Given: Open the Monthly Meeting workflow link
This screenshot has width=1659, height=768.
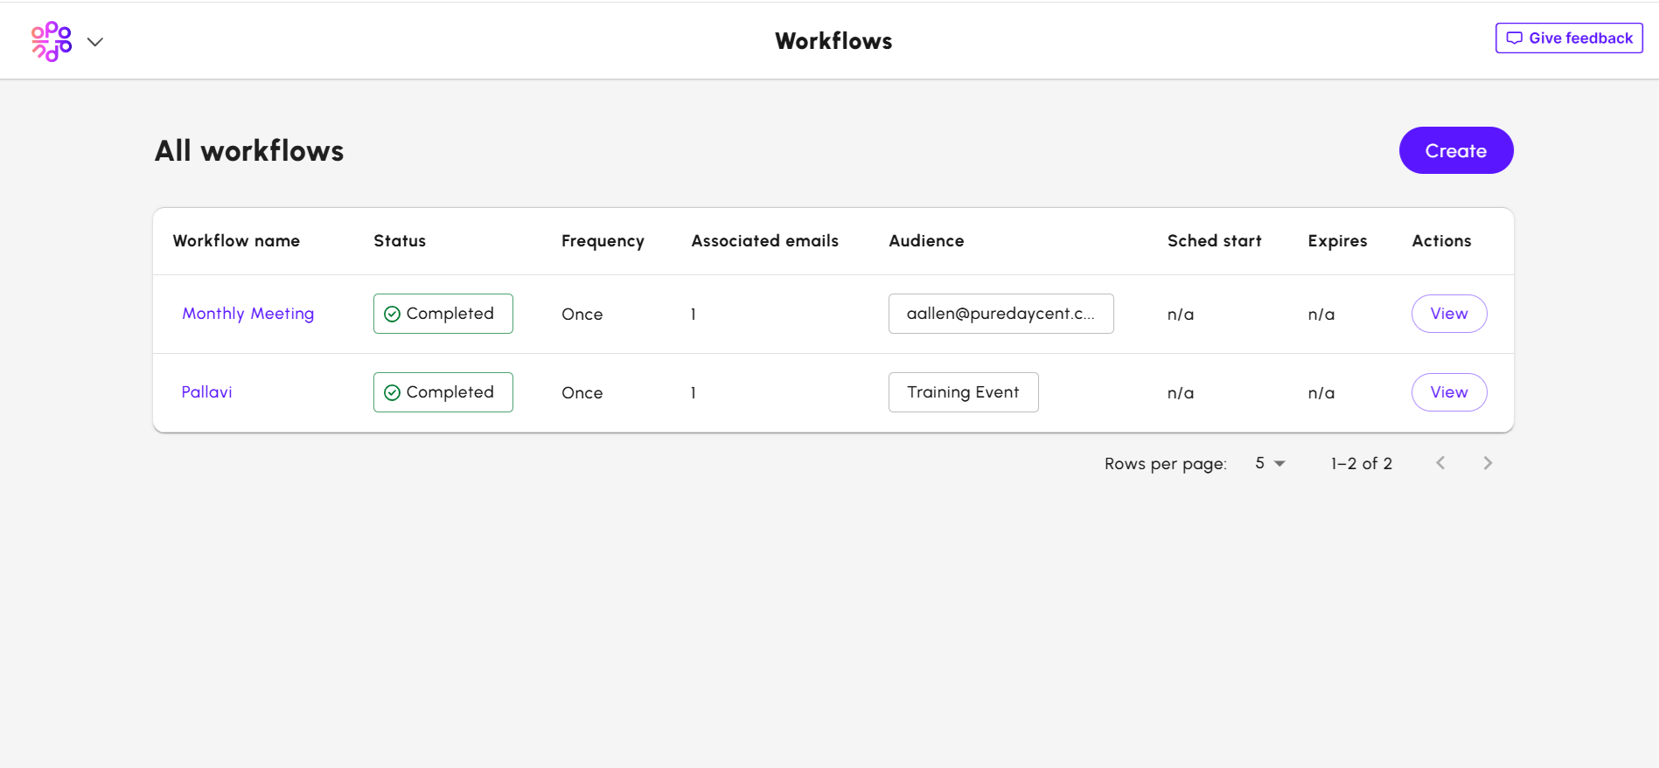Looking at the screenshot, I should 247,314.
